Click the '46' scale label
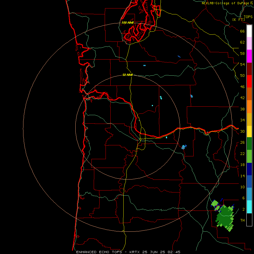This screenshot has height=254, width=254. click(x=242, y=87)
